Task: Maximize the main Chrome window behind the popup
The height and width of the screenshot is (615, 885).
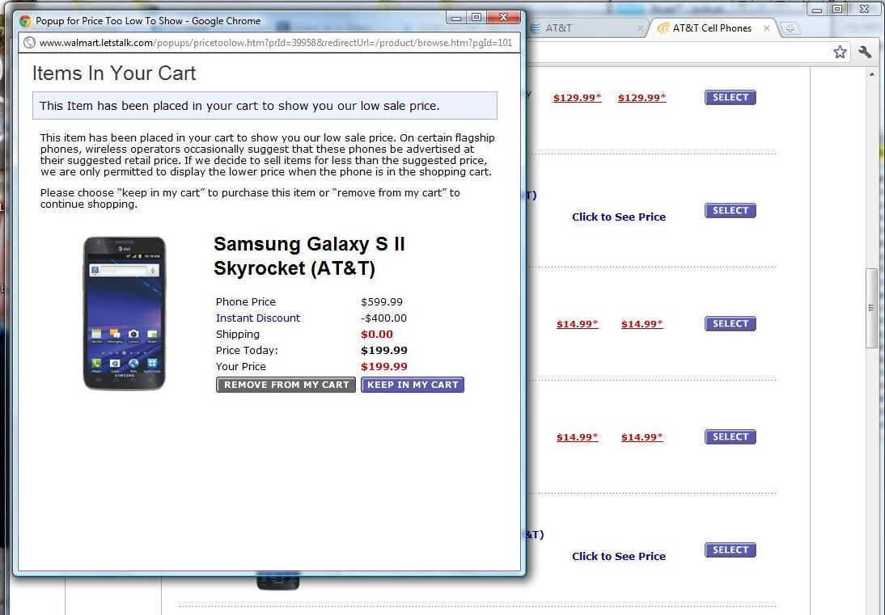Action: [x=837, y=10]
